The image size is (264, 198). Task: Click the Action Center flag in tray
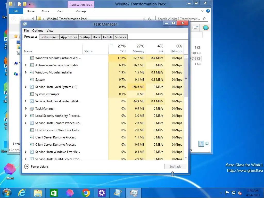tap(227, 193)
